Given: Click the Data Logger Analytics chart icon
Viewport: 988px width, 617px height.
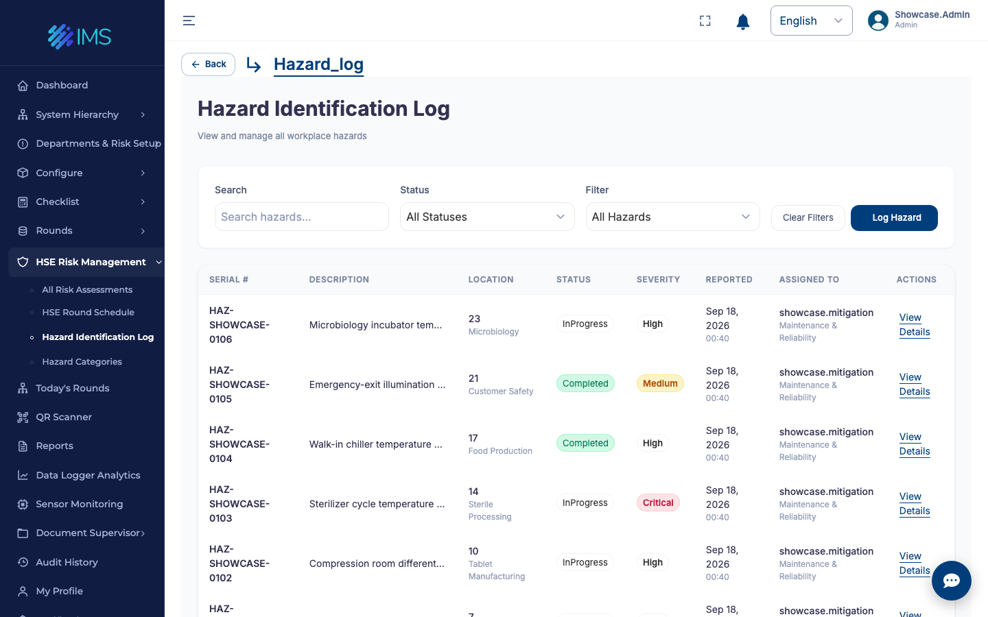Looking at the screenshot, I should tap(23, 475).
